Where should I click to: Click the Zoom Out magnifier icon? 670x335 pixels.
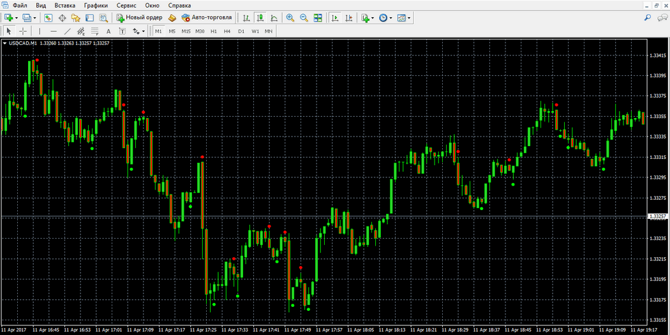(x=304, y=18)
